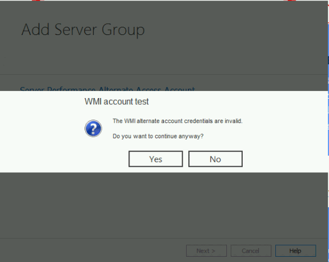
Task: Open Help in the Add Server Group wizard
Action: click(x=296, y=251)
